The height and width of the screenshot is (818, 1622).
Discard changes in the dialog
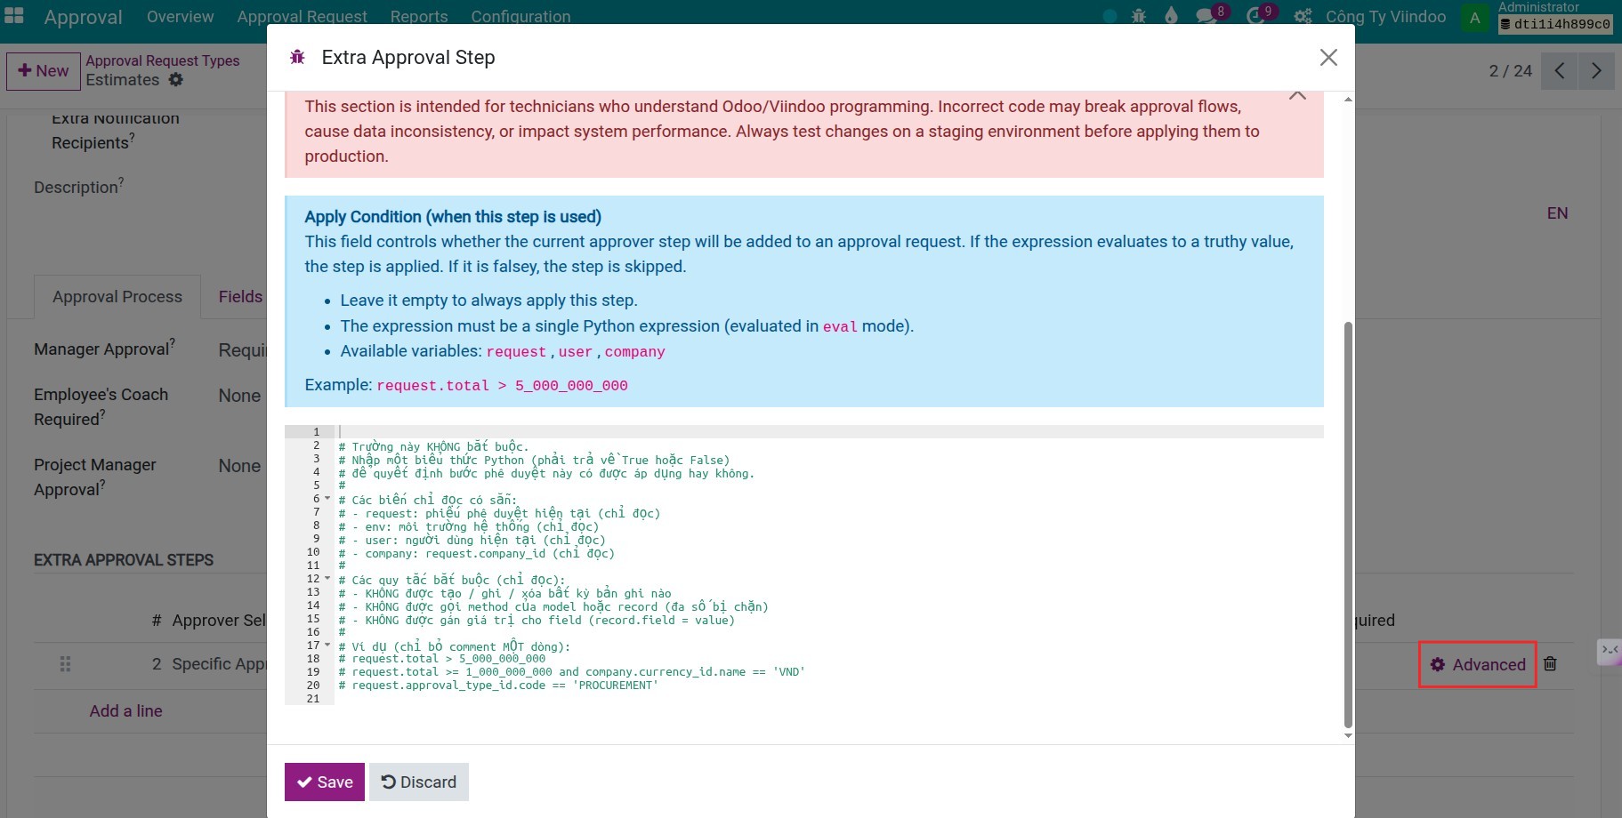(419, 782)
